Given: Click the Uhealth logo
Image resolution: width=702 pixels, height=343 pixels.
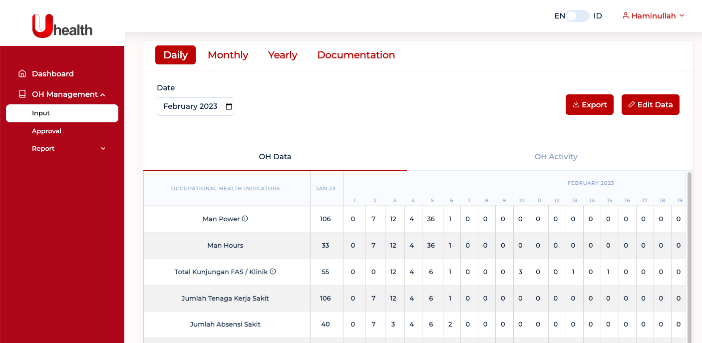Looking at the screenshot, I should tap(62, 25).
